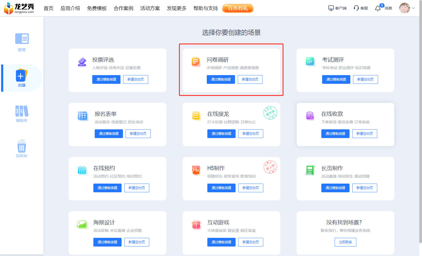The image size is (422, 256).
Task: Open the 模板库 sidebar icon
Action: click(22, 111)
